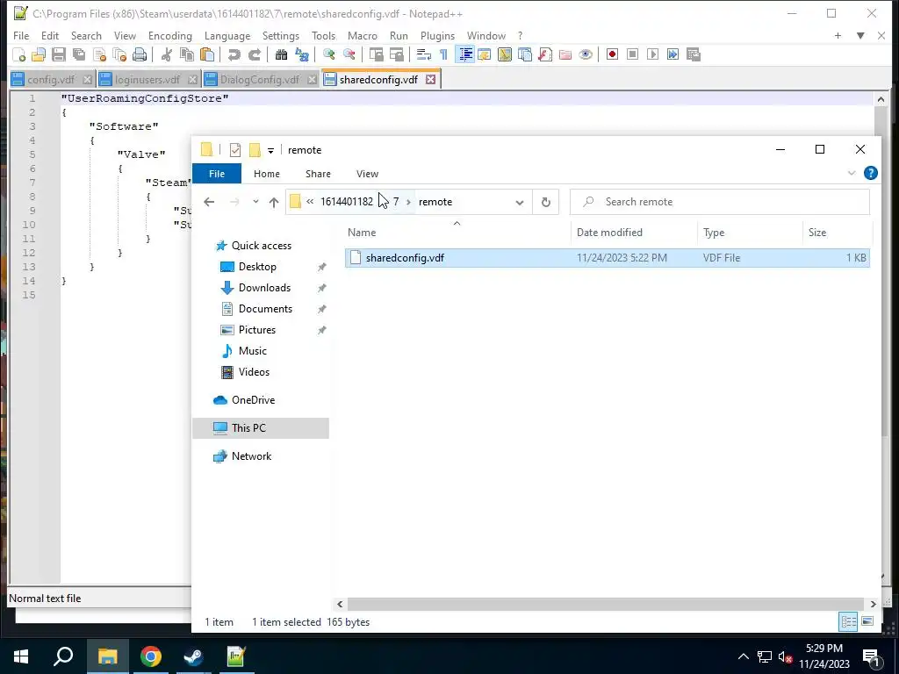Run macro multiple times icon
This screenshot has height=674, width=899.
[673, 54]
